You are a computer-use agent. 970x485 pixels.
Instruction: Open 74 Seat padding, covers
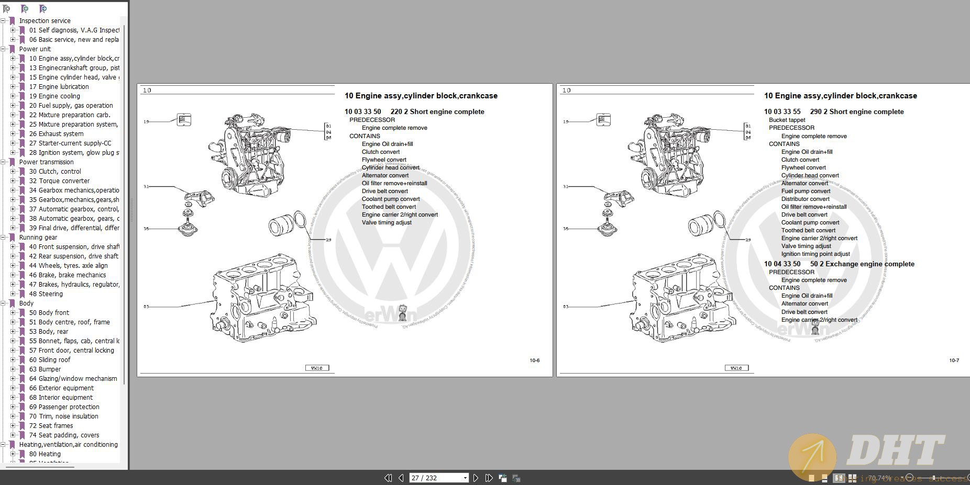point(64,435)
